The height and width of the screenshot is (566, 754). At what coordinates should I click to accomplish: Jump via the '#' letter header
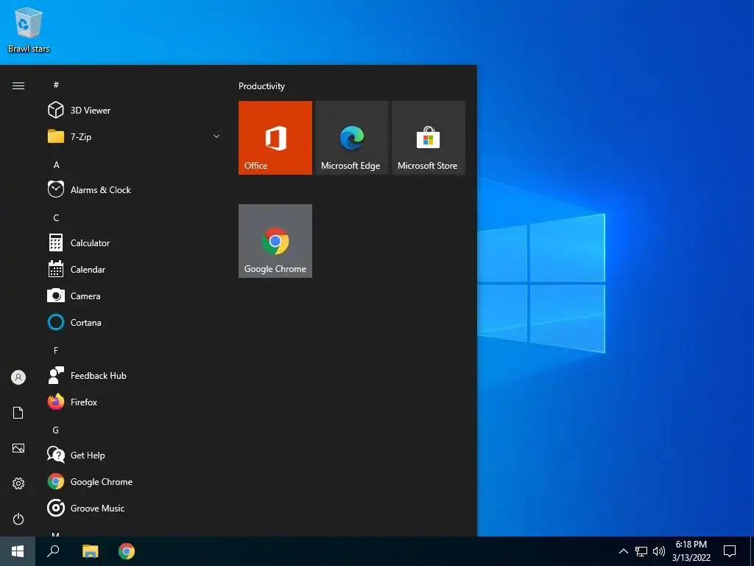[56, 85]
